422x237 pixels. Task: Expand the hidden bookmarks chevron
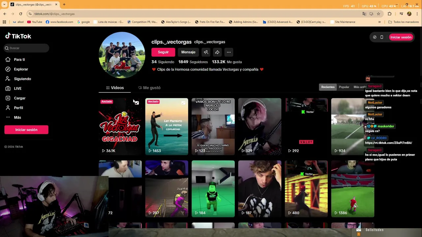pos(379,22)
